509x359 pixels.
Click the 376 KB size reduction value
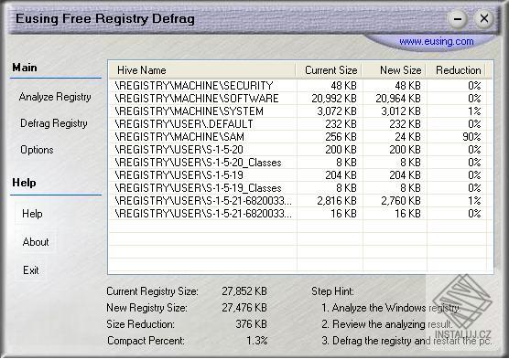pyautogui.click(x=251, y=324)
